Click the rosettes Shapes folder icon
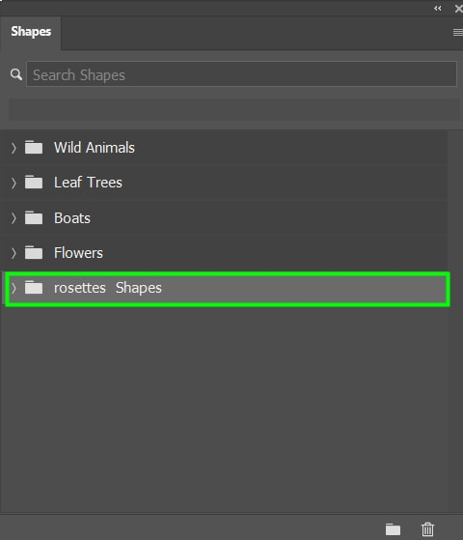 point(34,288)
